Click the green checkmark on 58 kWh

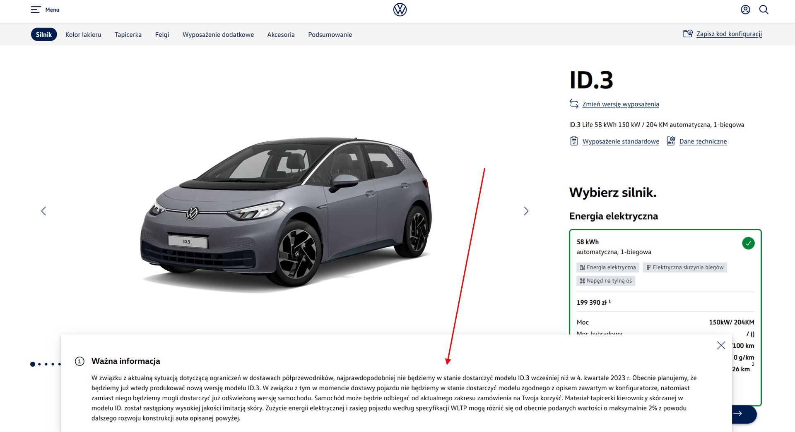(748, 243)
